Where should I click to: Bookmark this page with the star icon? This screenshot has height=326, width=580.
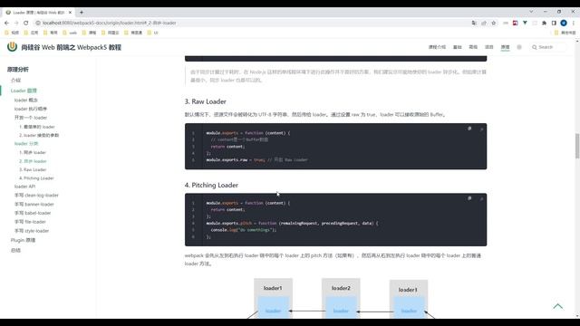(x=493, y=23)
